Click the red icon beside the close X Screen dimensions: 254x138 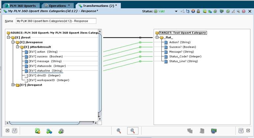244,11
